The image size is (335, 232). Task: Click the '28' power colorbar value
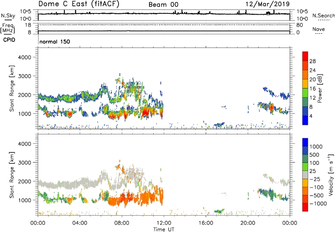click(312, 61)
